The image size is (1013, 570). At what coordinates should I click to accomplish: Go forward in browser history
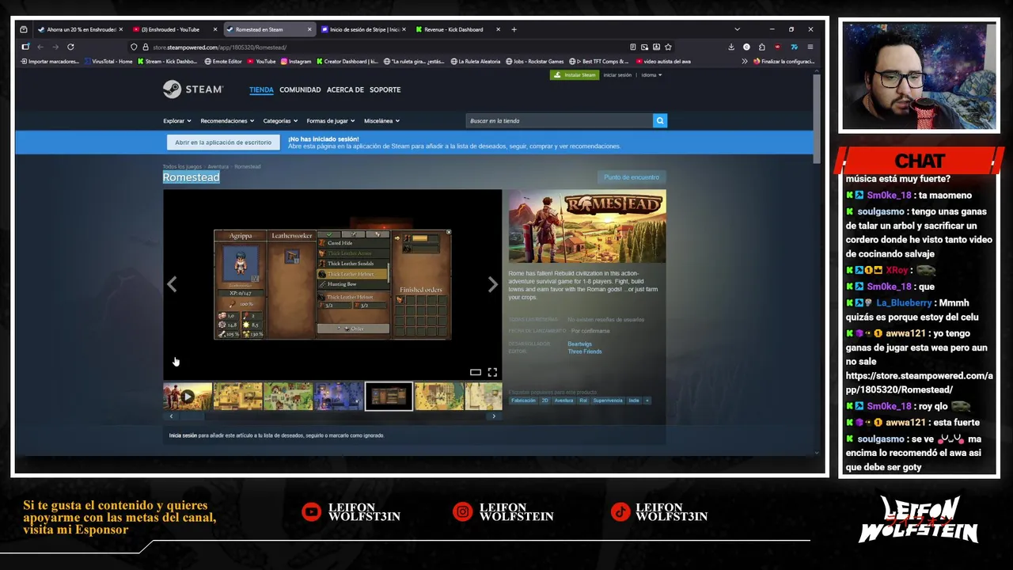pos(55,47)
